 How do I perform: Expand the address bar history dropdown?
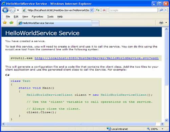coord(92,10)
